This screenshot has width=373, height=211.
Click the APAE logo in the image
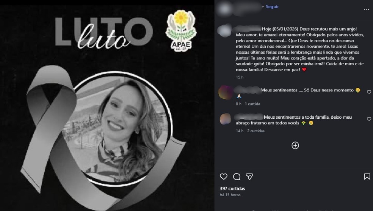tap(181, 30)
